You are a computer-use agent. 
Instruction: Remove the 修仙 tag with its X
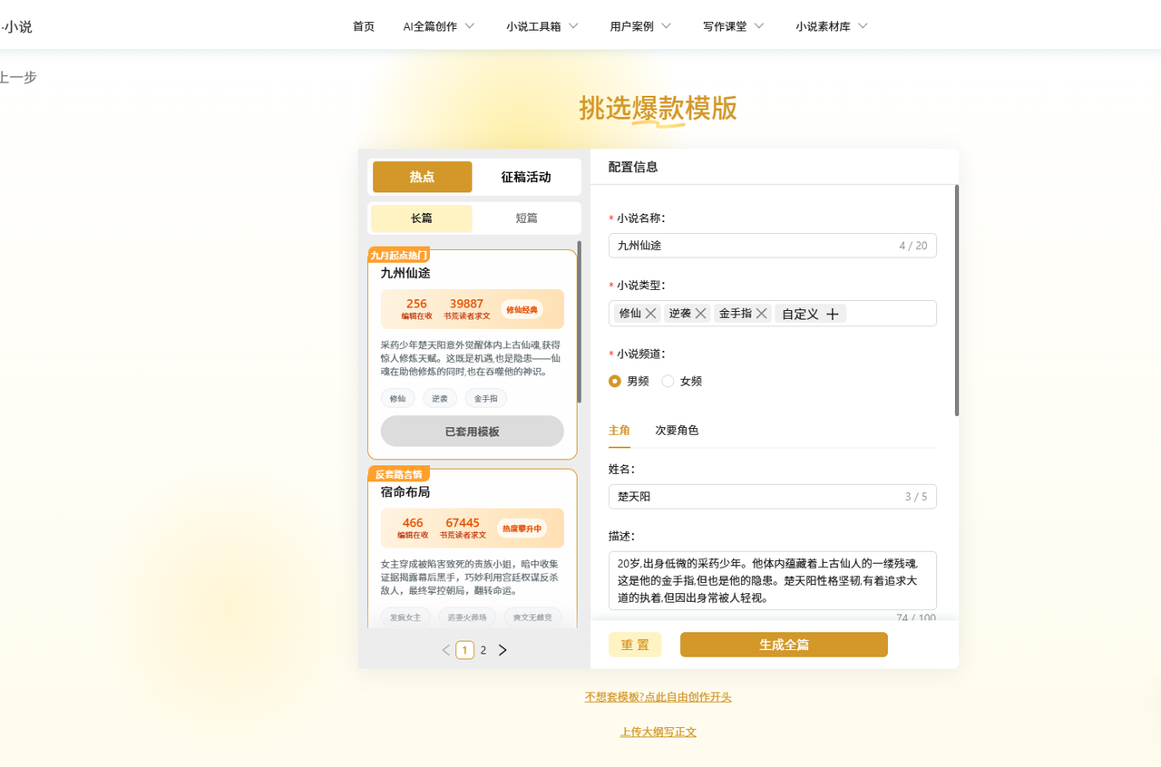[x=650, y=314]
